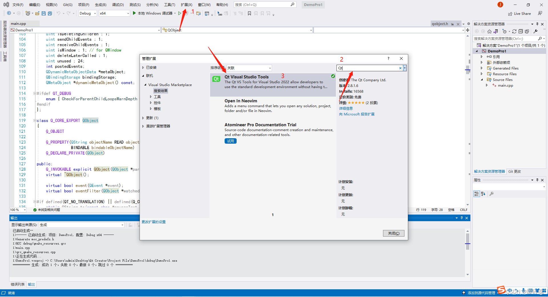The width and height of the screenshot is (548, 297).
Task: Open the 工具(T) menu
Action: 170,5
